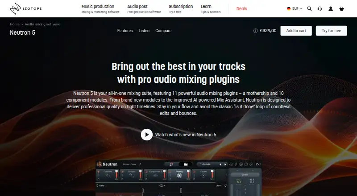357x196 pixels.
Task: Open the Audio mixing software breadcrumb
Action: tap(42, 24)
